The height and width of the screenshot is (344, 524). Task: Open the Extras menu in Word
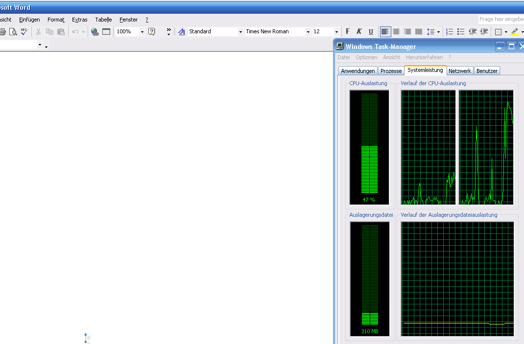click(79, 20)
